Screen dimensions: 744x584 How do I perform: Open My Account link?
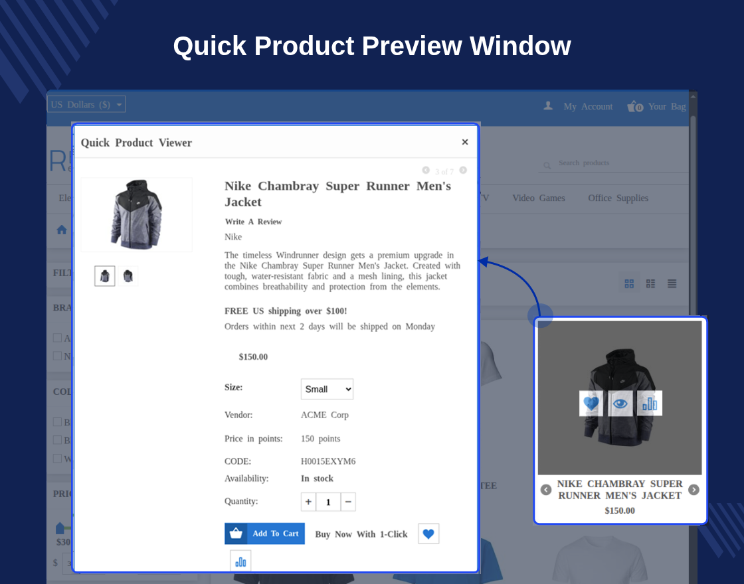coord(588,106)
